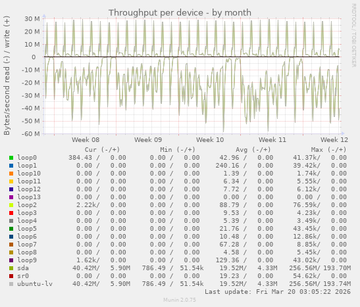Click the loop11 yellow legend swatch

tap(11, 181)
